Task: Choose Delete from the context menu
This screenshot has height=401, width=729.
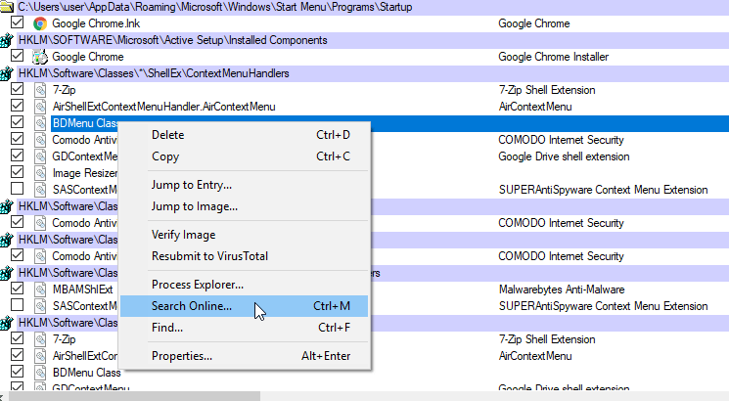Action: 244,135
